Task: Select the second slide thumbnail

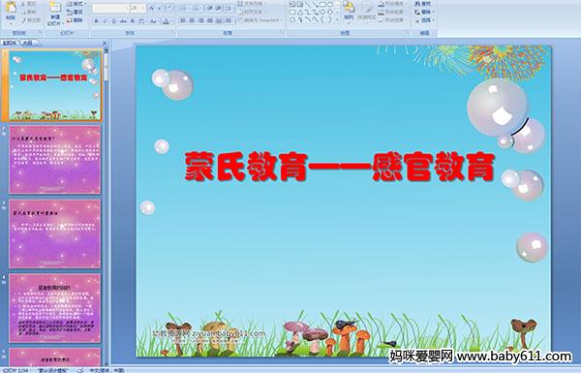Action: click(55, 160)
